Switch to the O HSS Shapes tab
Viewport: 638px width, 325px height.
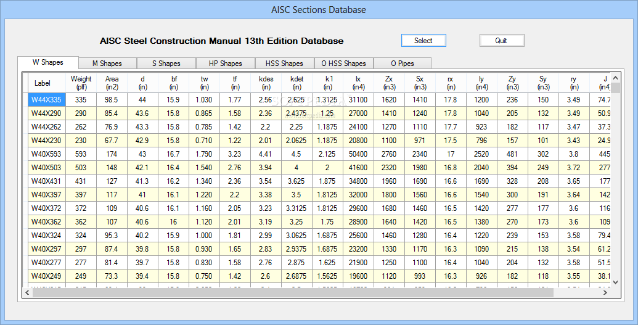tap(344, 64)
